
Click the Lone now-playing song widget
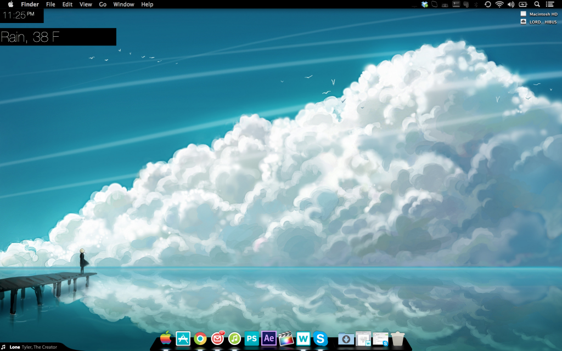pos(32,347)
